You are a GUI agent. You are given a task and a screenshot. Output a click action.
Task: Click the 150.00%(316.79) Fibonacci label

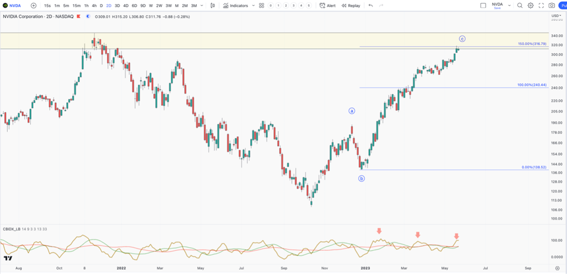tap(531, 44)
